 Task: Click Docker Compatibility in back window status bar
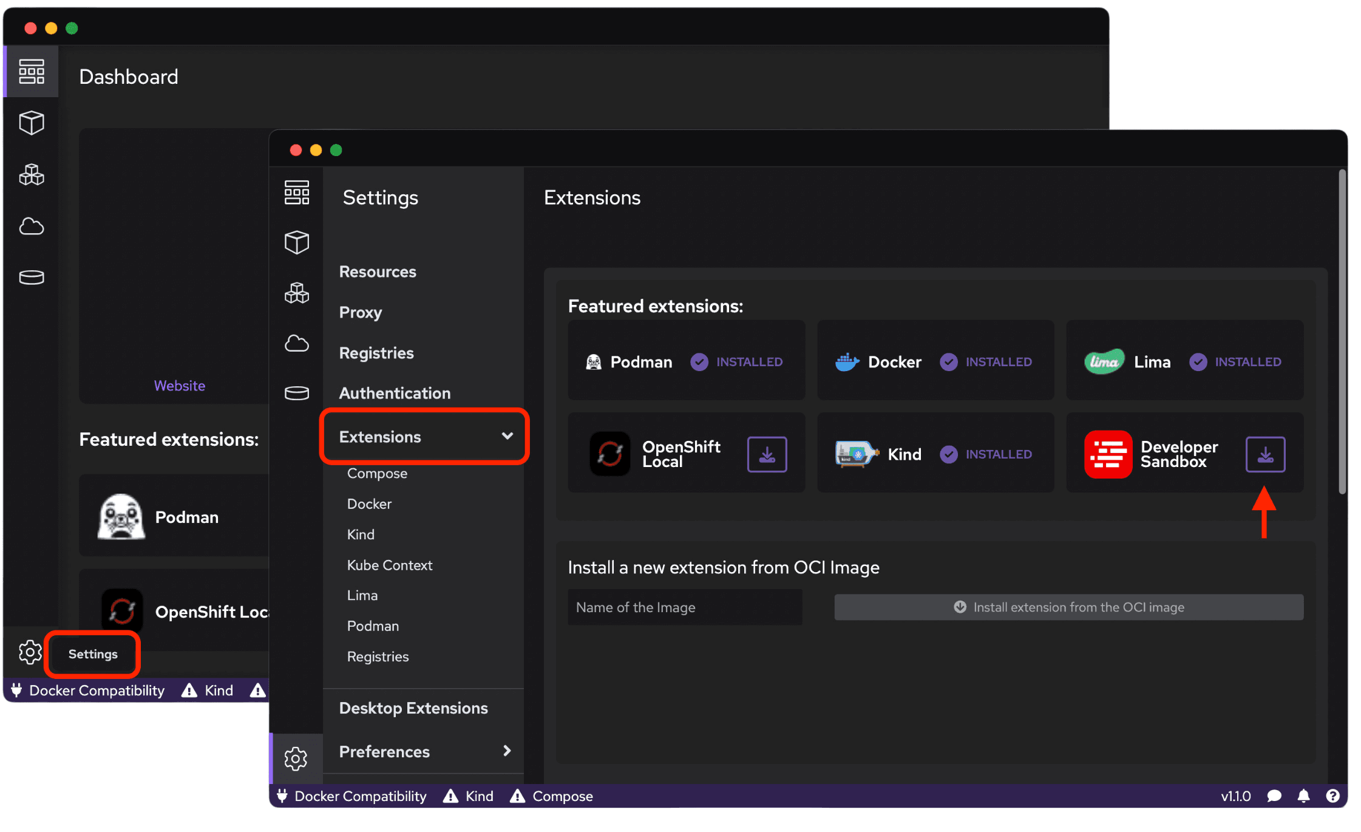[88, 690]
